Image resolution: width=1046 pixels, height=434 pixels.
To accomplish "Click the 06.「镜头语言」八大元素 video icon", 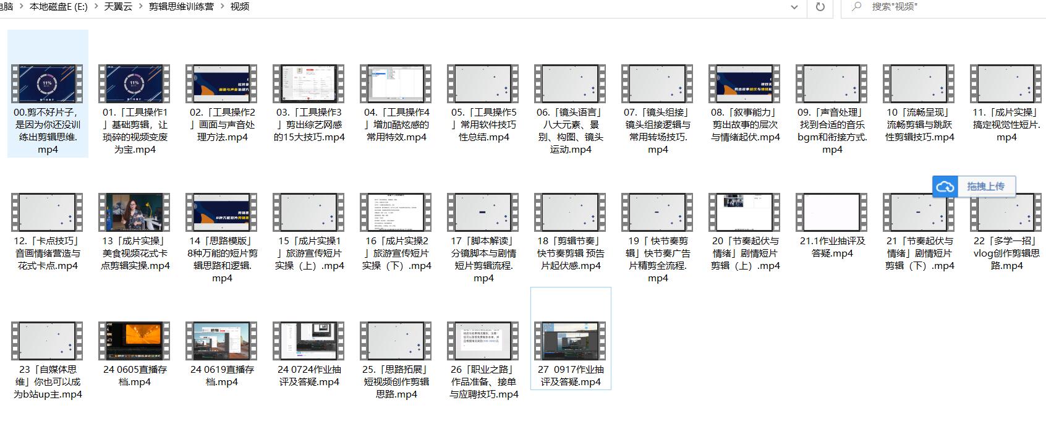I will pos(570,83).
